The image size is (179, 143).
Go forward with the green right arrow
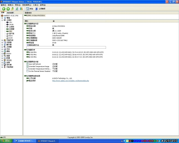[8, 9]
